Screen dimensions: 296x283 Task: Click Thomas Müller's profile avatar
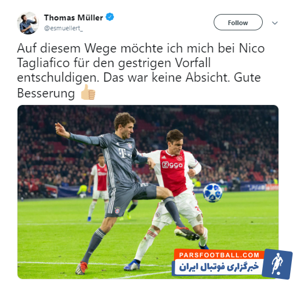pos(28,23)
